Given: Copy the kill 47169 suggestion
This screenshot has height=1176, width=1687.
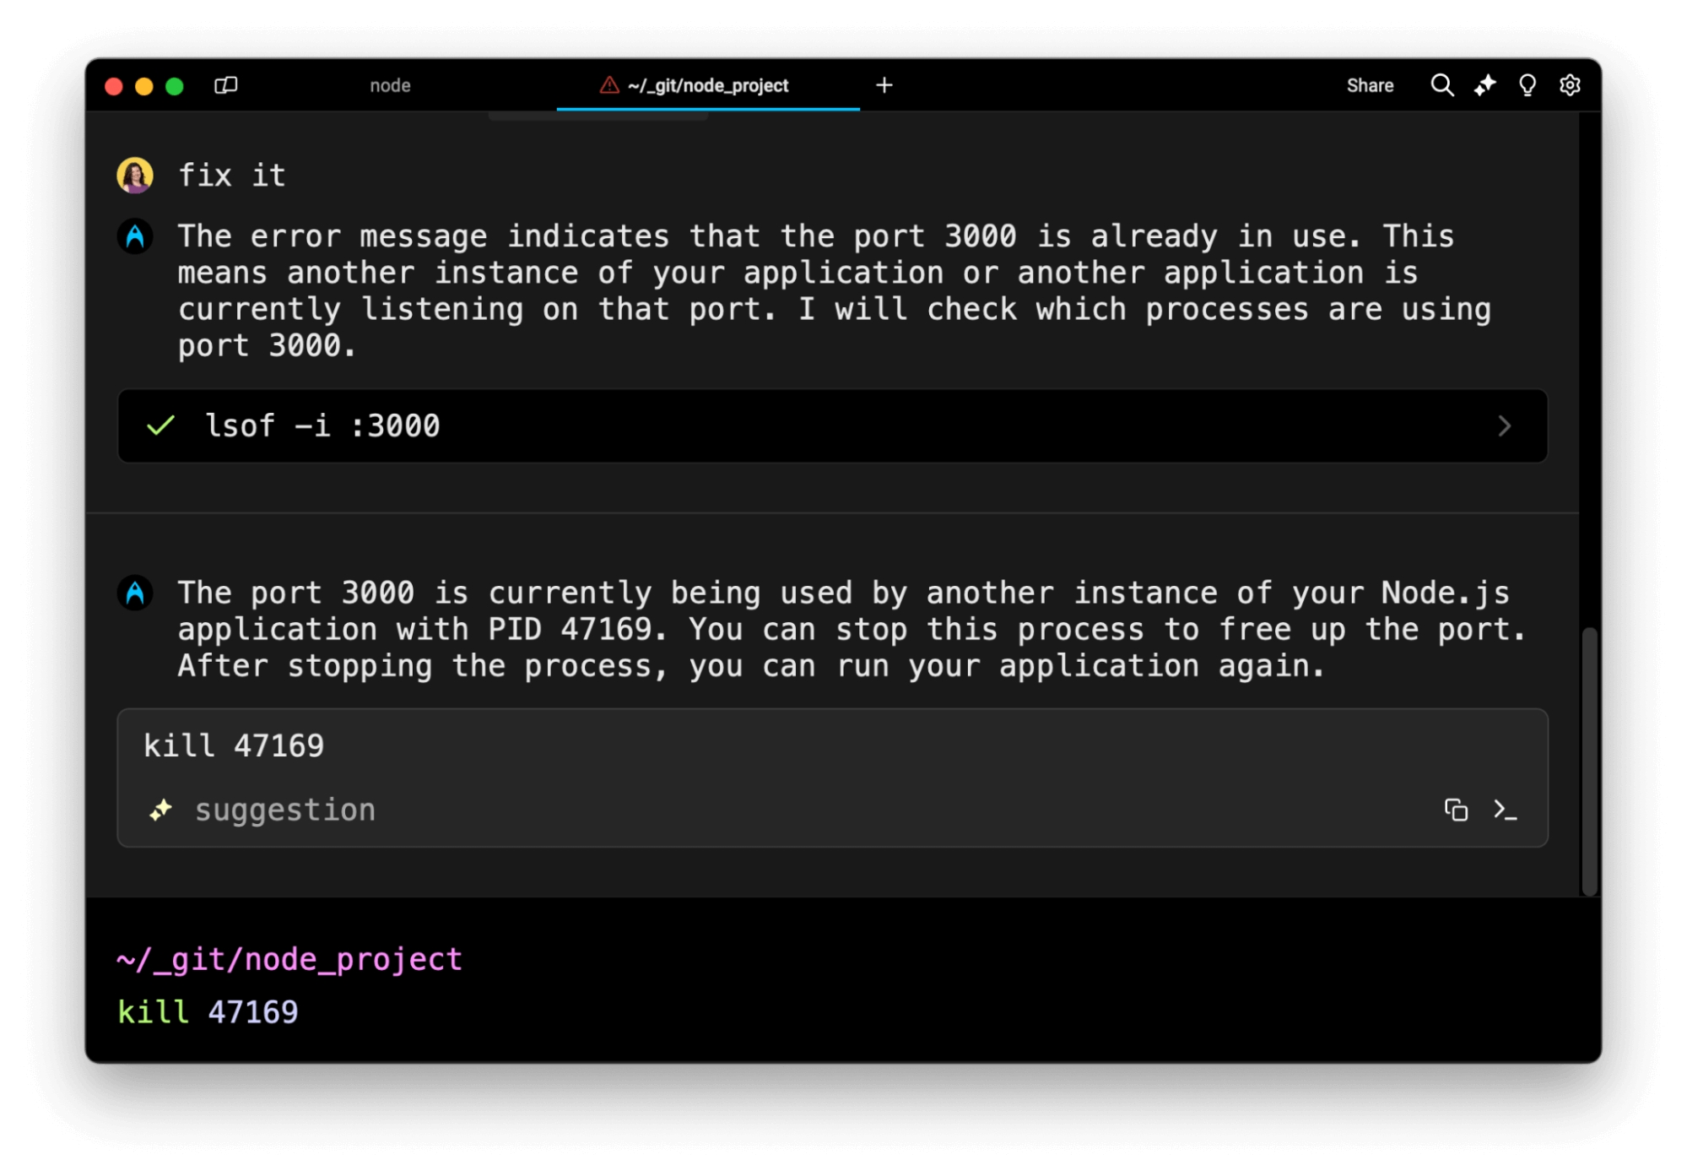Looking at the screenshot, I should [x=1455, y=810].
